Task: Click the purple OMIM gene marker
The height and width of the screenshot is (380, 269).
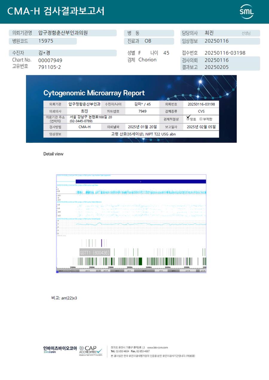Action: click(102, 243)
